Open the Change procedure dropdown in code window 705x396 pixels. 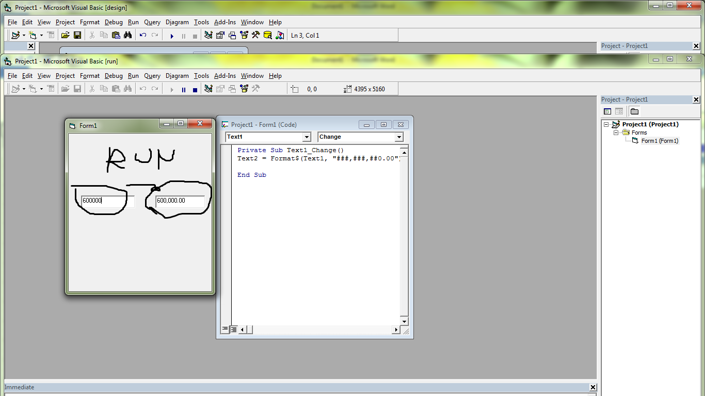(398, 137)
